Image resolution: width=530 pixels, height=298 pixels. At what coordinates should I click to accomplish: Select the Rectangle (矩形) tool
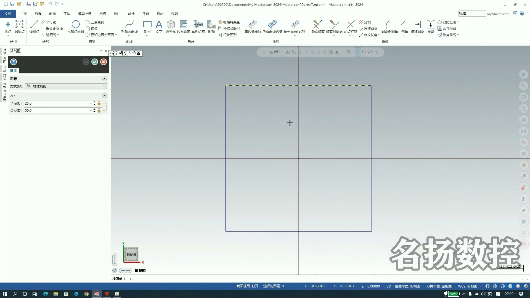tap(147, 27)
